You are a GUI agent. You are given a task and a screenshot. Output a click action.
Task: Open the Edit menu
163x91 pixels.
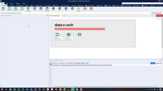pos(7,3)
